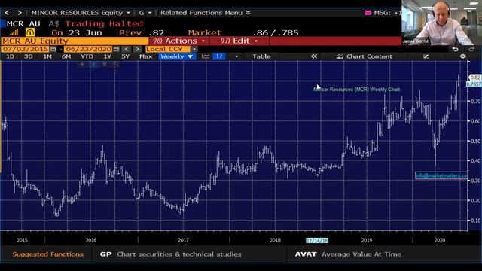
Task: Open the 96) Actions dropdown
Action: point(179,41)
